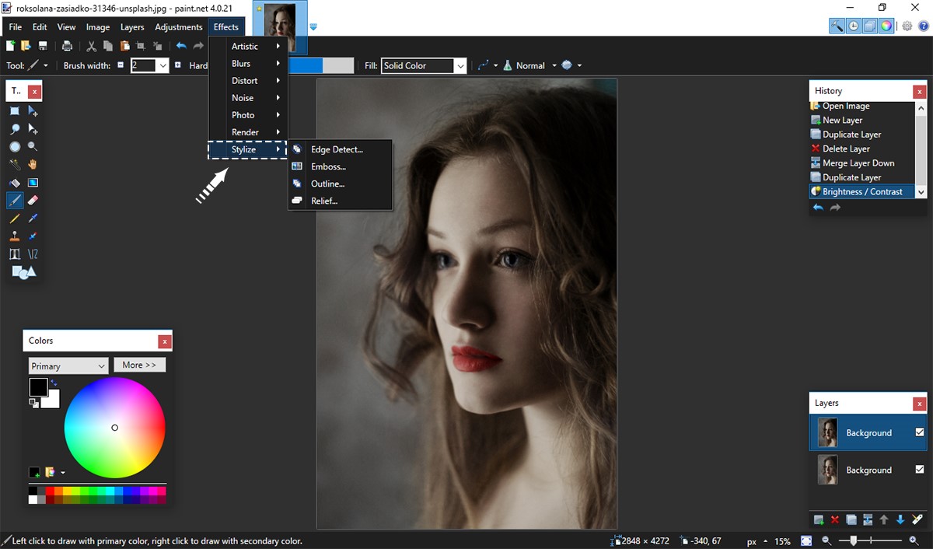This screenshot has height=549, width=933.
Task: Select the Magic Wand tool
Action: point(14,164)
